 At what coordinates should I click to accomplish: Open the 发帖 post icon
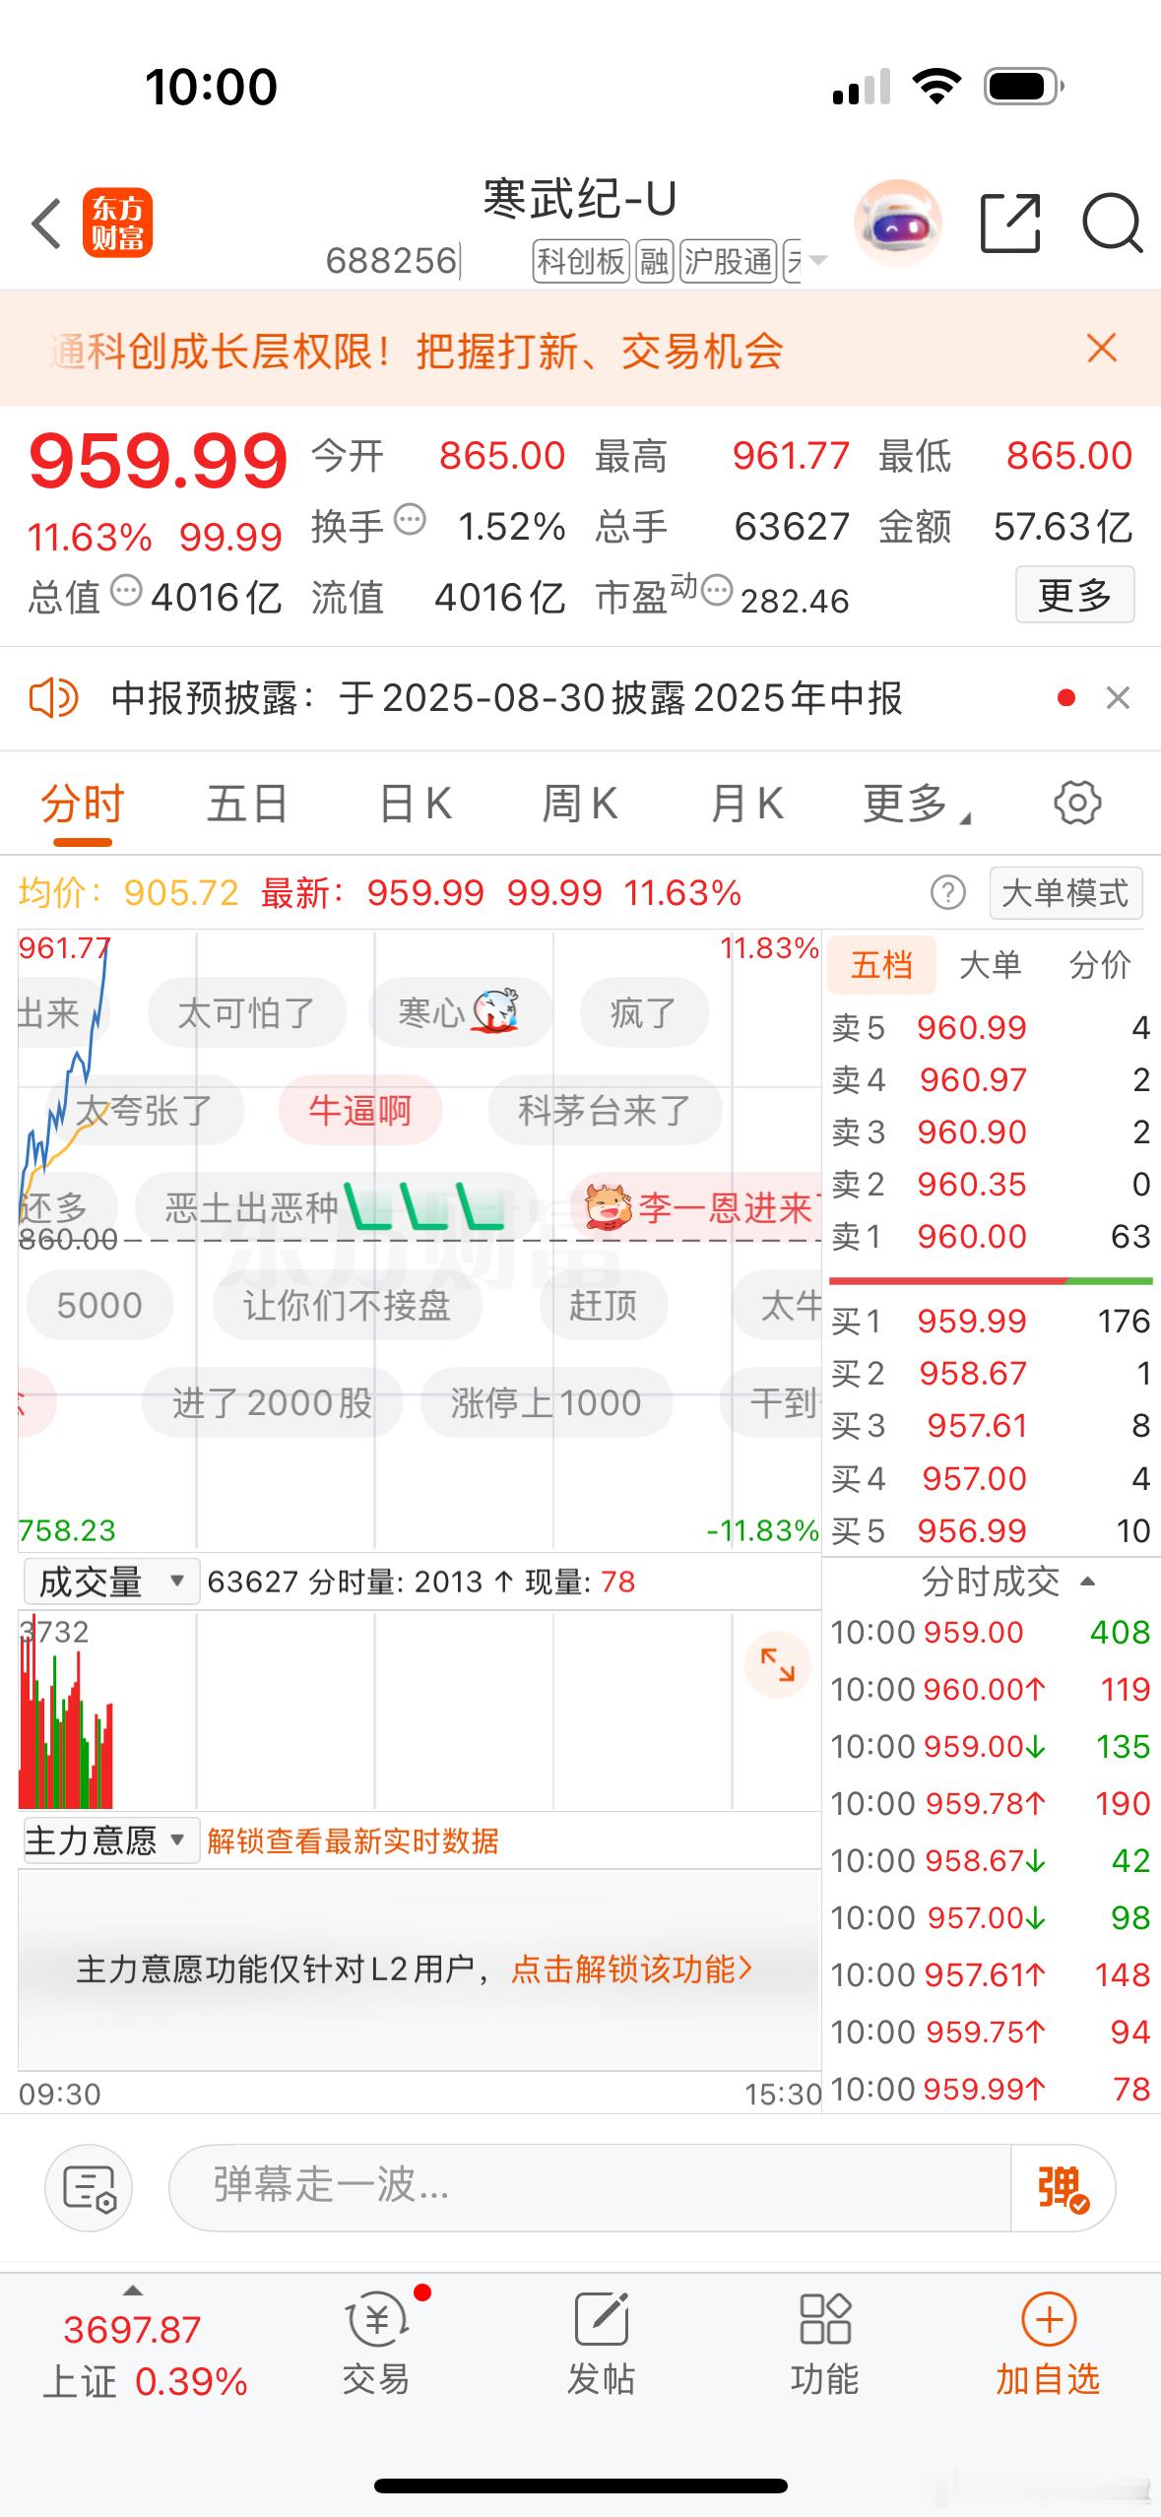coord(601,2346)
